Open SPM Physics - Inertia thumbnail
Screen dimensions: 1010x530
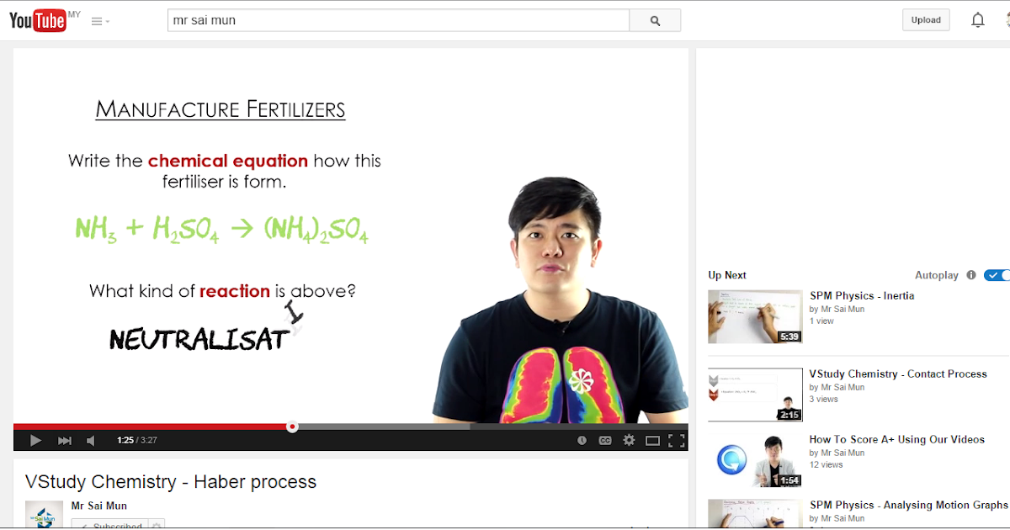[755, 316]
